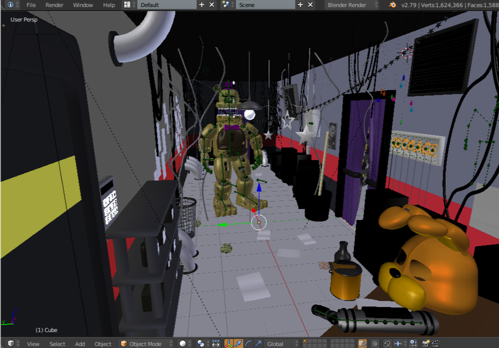
Task: Enable the translate manipulator arrow
Action: [238, 344]
